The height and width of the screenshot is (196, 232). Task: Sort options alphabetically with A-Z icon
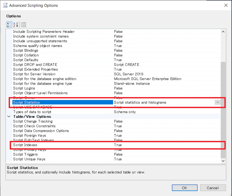pos(15,25)
